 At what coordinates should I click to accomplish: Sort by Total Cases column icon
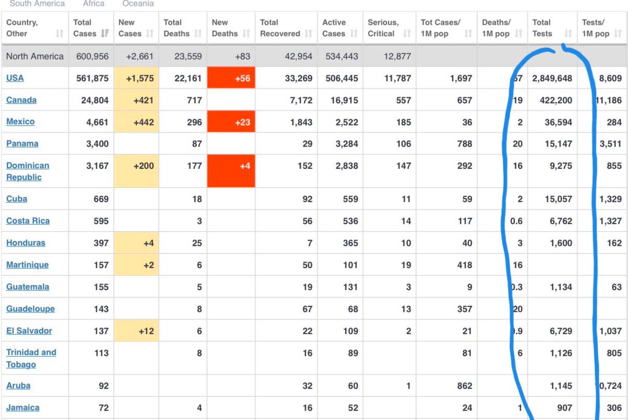click(105, 33)
